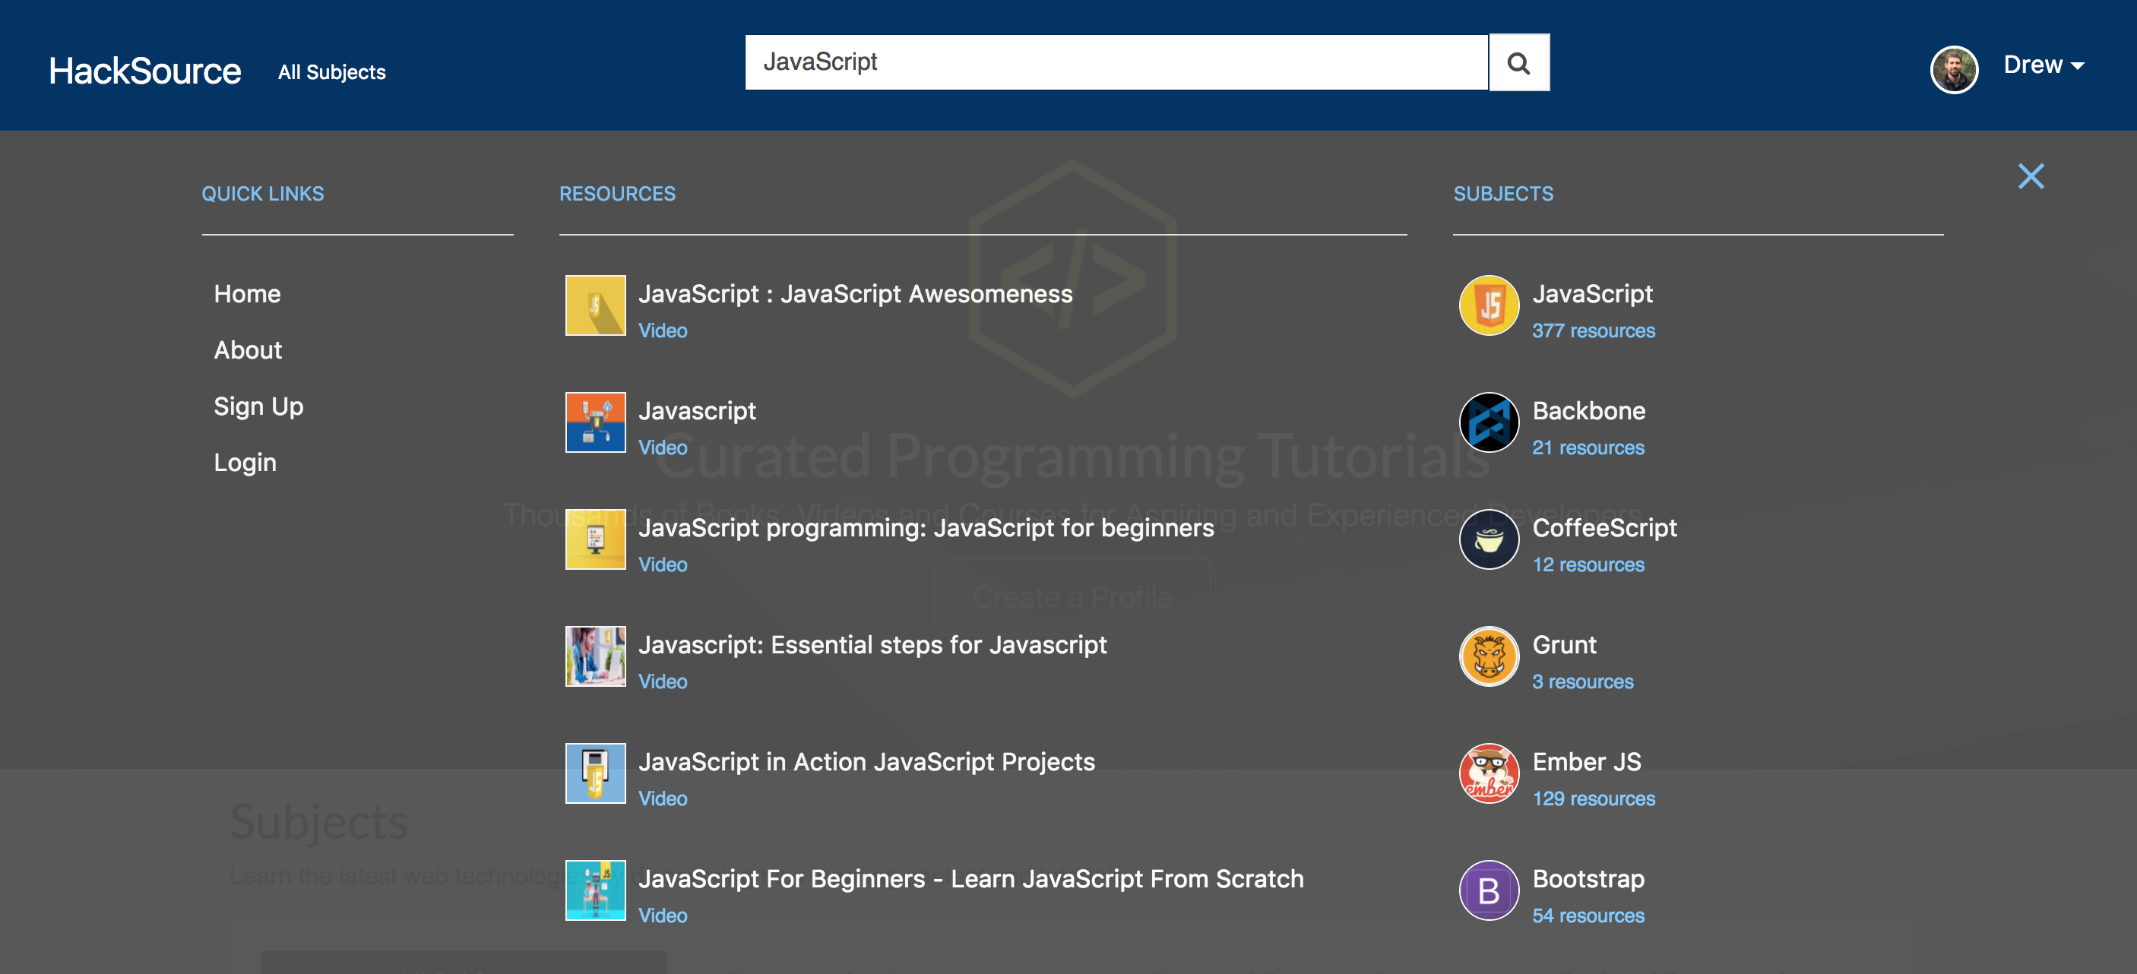2137x974 pixels.
Task: Open 'JavaScript in Action JavaScript Projects' result
Action: pos(866,761)
